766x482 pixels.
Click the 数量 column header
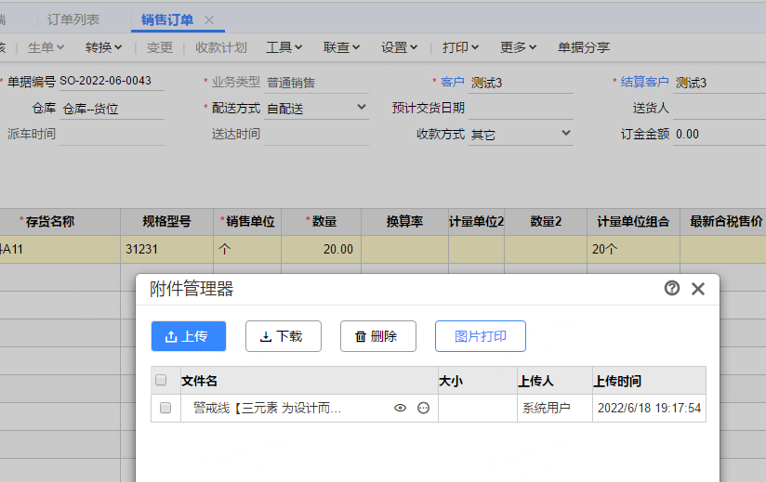click(x=322, y=222)
